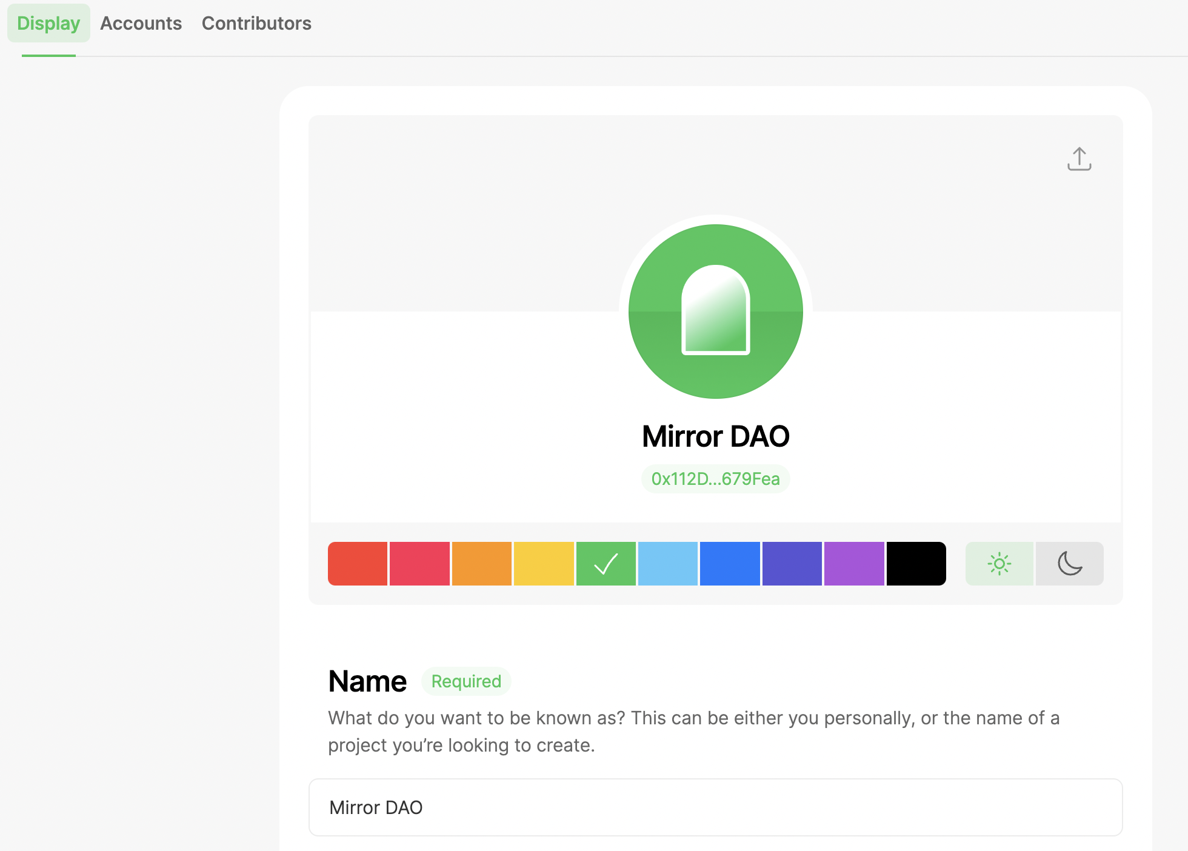
Task: Click the Required badge next to Name
Action: 466,681
